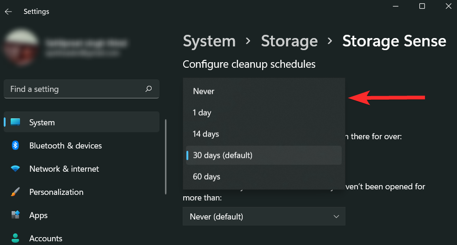The image size is (457, 245).
Task: Click the sidebar scrollbar
Action: tap(166, 158)
